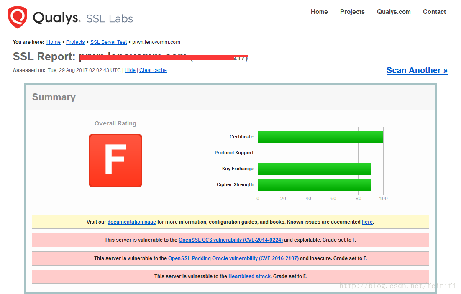Click the Overall Rating label

(x=115, y=123)
